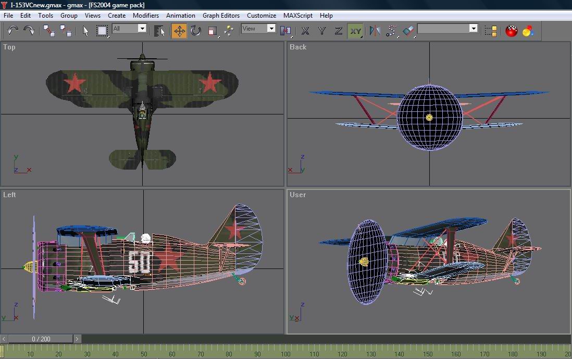
Task: Open the Material Editor red sphere icon
Action: pyautogui.click(x=511, y=31)
